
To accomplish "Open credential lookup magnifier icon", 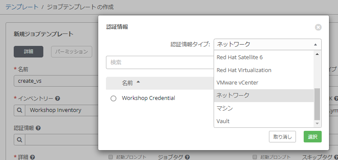I will click(19, 140).
